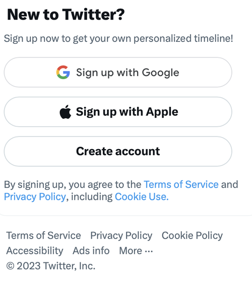Select the Sign up with Apple button label
252x283 pixels.
[127, 112]
